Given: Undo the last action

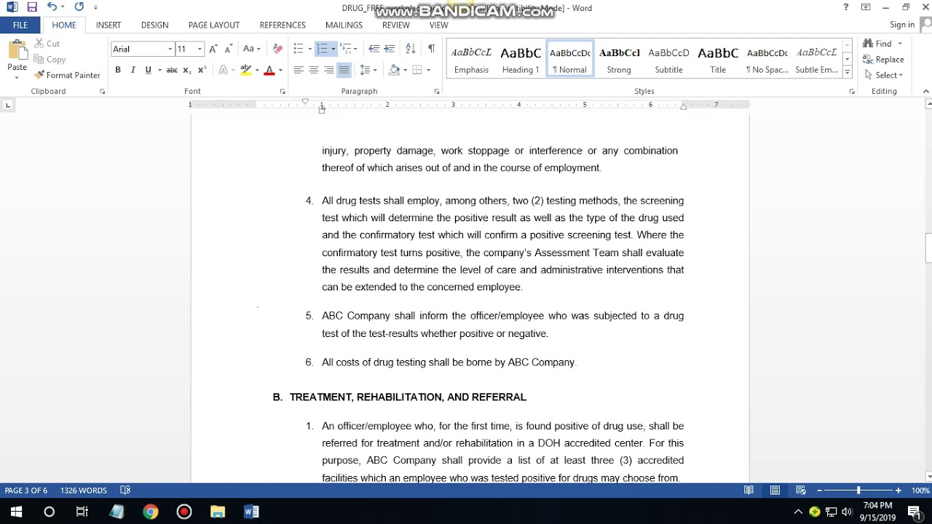Looking at the screenshot, I should [52, 7].
